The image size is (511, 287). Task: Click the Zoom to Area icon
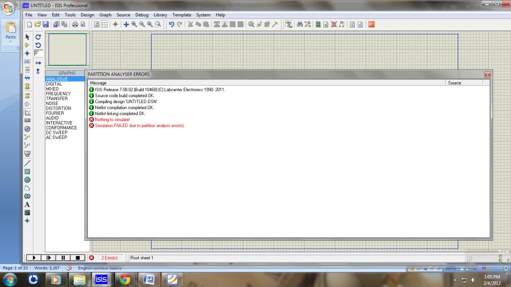158,24
